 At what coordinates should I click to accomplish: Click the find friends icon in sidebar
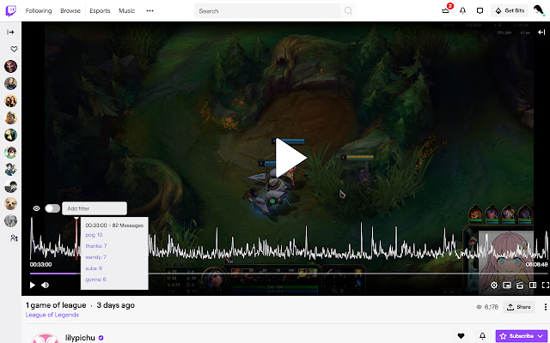coord(14,238)
